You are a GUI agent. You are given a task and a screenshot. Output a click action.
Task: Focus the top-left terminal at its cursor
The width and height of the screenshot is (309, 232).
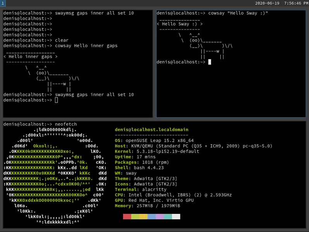coord(56,100)
